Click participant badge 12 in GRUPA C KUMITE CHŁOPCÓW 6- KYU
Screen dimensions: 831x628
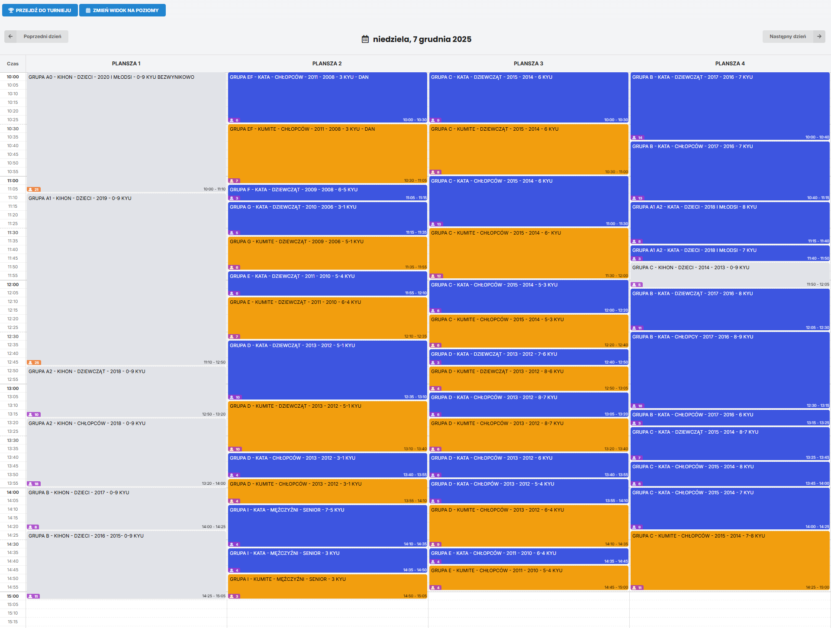pos(436,276)
